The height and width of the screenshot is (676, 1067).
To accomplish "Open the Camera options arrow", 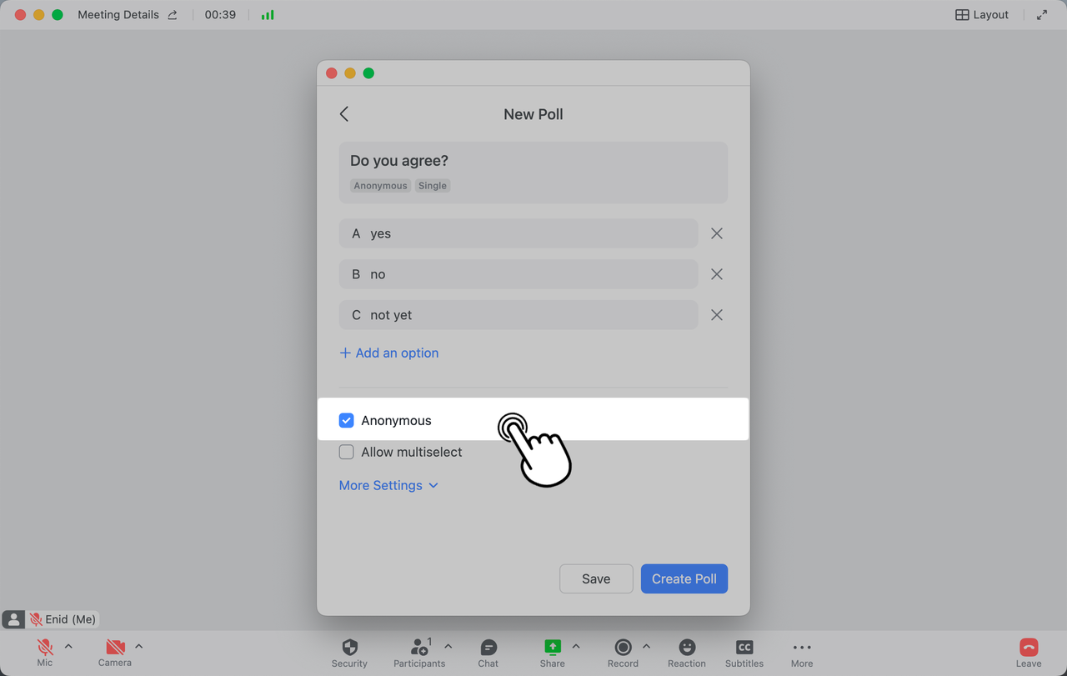I will (139, 646).
